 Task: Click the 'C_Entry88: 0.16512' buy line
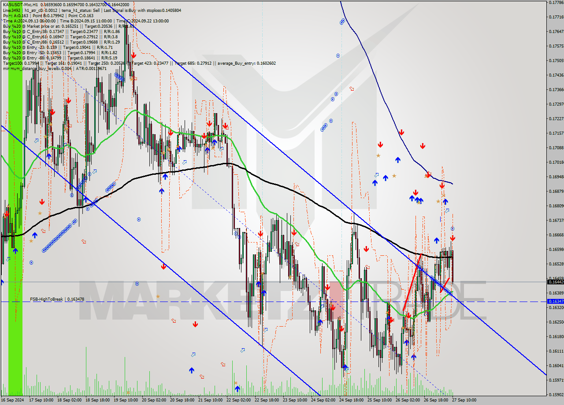point(61,42)
